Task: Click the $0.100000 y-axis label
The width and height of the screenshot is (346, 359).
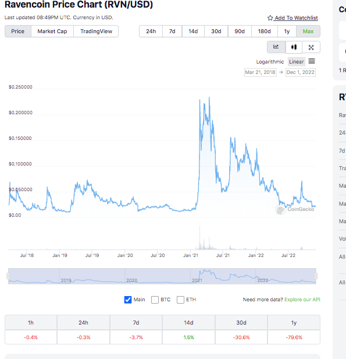Action: click(20, 164)
